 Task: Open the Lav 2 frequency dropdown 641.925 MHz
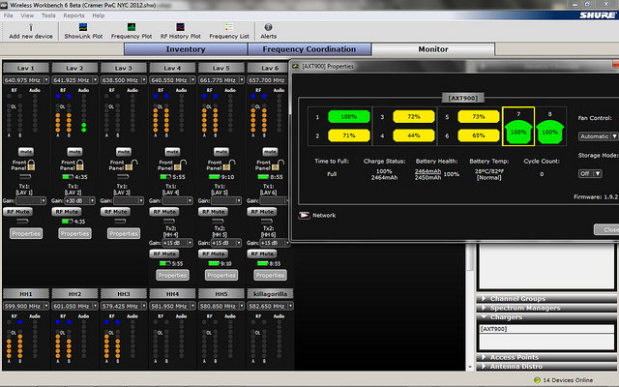click(75, 79)
